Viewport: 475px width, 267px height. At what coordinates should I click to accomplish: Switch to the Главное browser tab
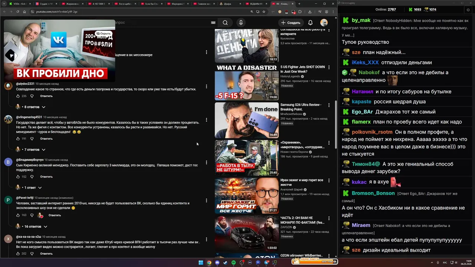click(x=204, y=4)
